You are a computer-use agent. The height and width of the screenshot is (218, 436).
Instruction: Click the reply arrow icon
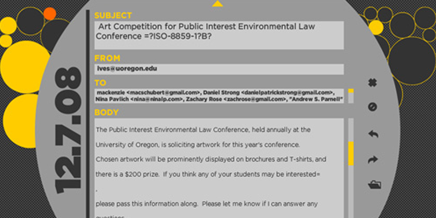point(373,134)
